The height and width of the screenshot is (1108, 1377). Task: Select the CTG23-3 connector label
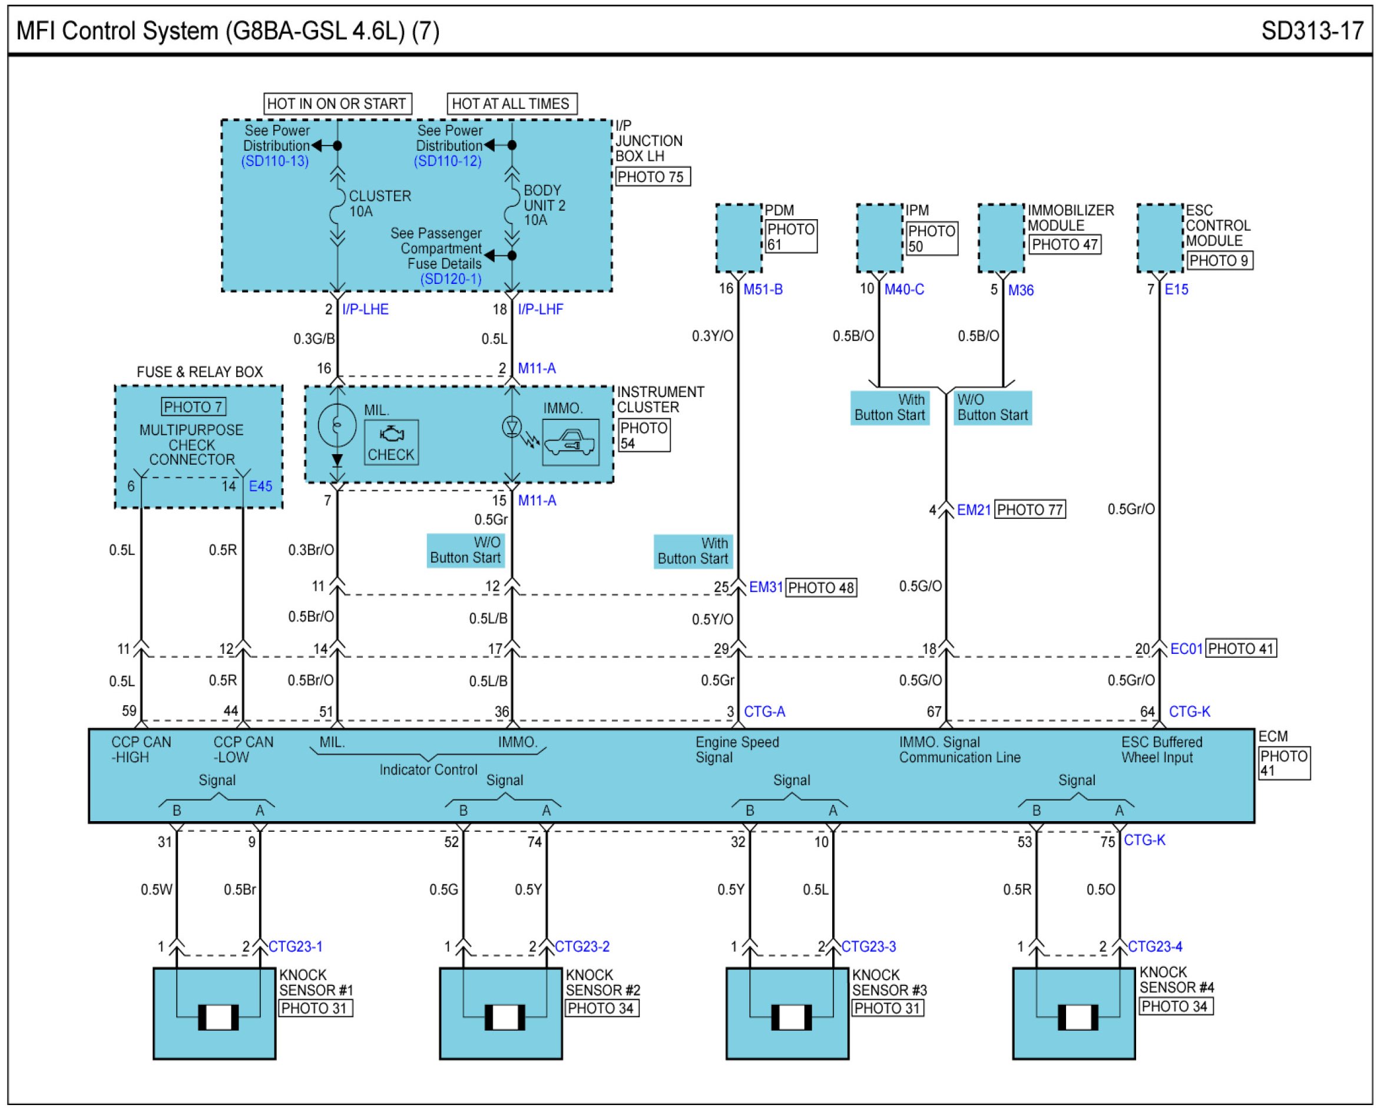869,947
